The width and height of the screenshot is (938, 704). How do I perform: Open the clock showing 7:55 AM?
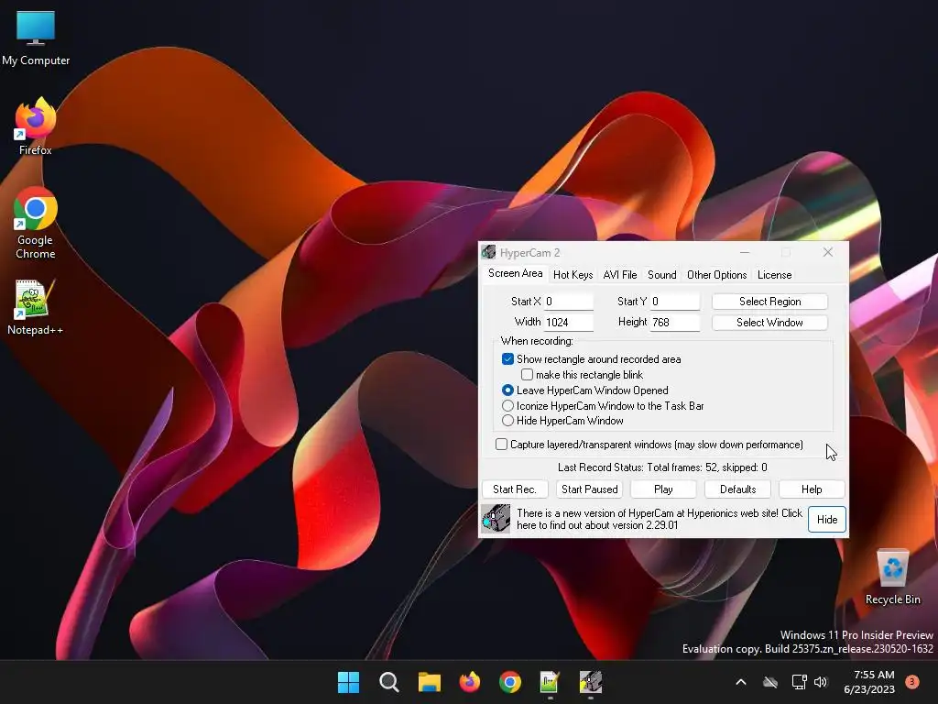pos(869,682)
